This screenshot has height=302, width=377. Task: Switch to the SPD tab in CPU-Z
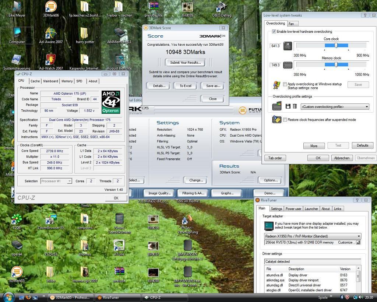80,81
